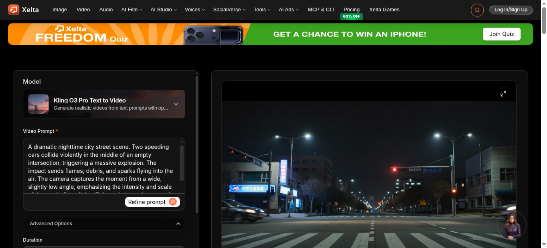Open the Tools dropdown menu
The height and width of the screenshot is (248, 547).
(262, 10)
